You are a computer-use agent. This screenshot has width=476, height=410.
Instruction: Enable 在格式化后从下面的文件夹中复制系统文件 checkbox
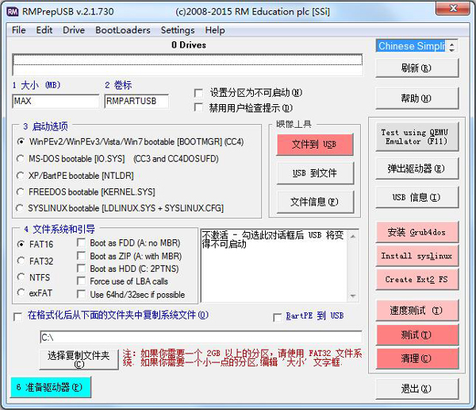point(18,317)
